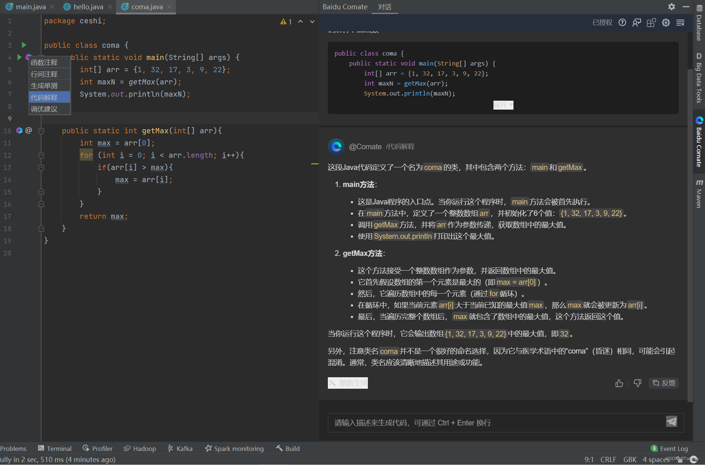Image resolution: width=705 pixels, height=465 pixels.
Task: Open the 对话 tab in Baidu Comate
Action: tap(385, 7)
